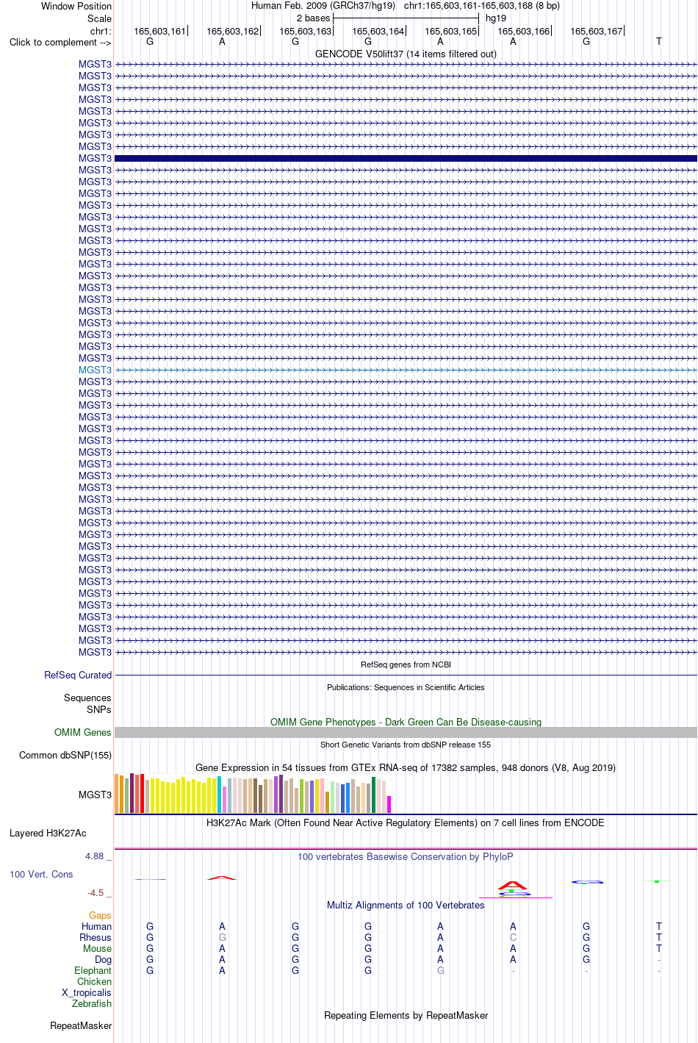Click the magenta bar in GTEx chart
Image resolution: width=698 pixels, height=1043 pixels.
pyautogui.click(x=389, y=804)
